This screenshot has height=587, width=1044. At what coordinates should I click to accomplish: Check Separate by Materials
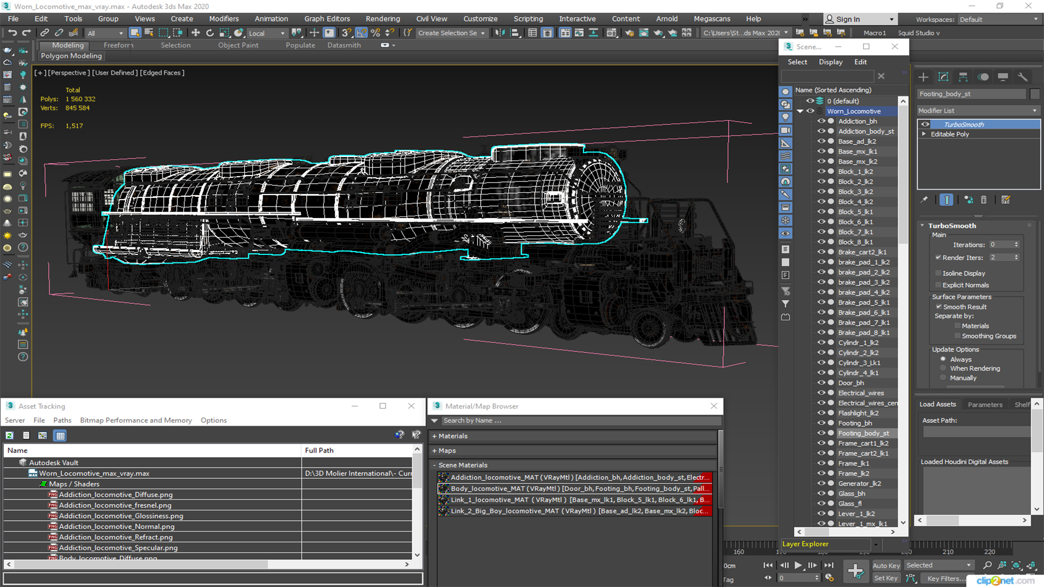958,326
